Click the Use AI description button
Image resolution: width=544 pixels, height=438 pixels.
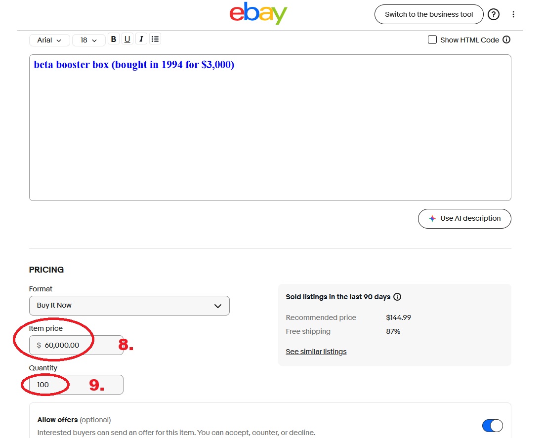click(x=464, y=218)
